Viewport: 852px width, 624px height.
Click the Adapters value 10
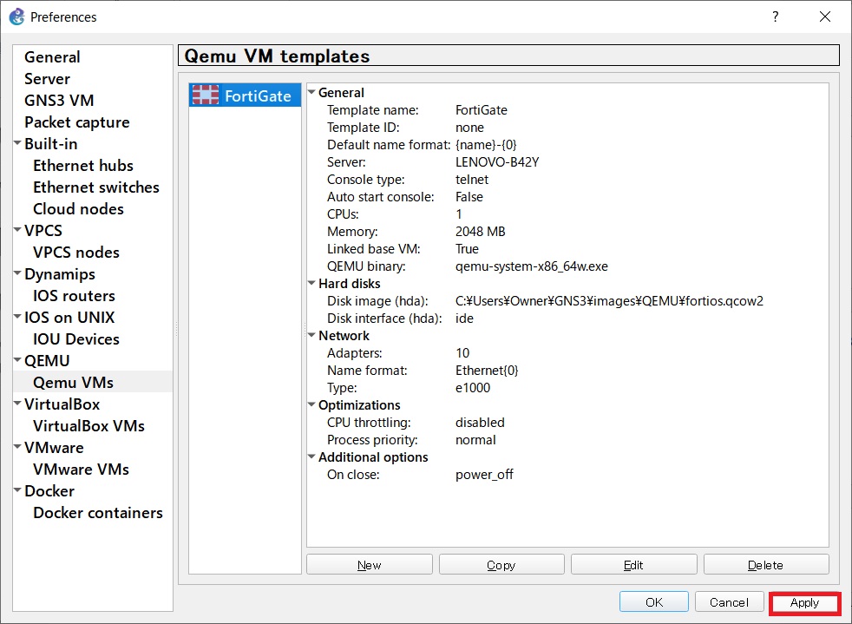click(x=462, y=353)
